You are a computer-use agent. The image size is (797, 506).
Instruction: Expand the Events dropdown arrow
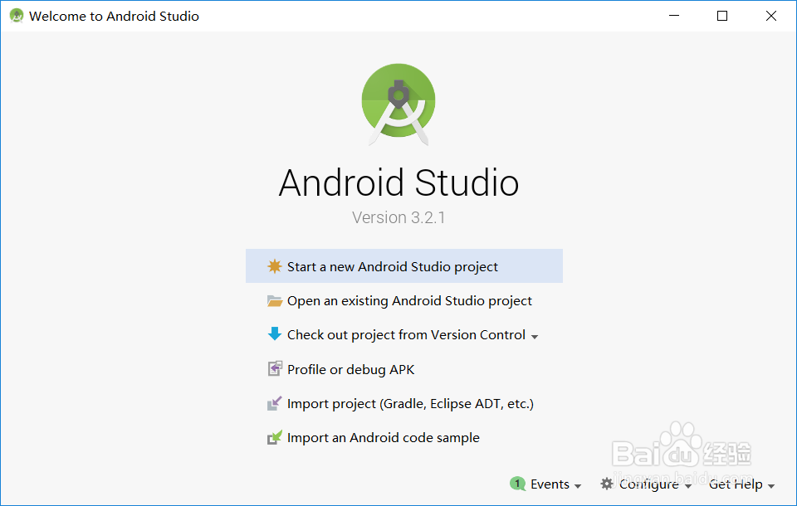click(x=578, y=486)
